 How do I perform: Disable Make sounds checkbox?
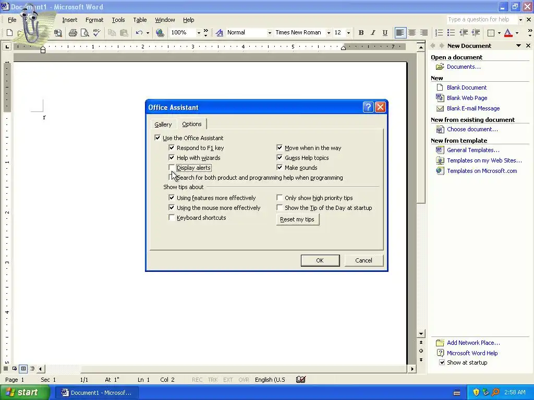coord(280,167)
